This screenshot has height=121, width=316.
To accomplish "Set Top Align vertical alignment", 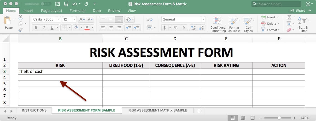I will pyautogui.click(x=103, y=19).
